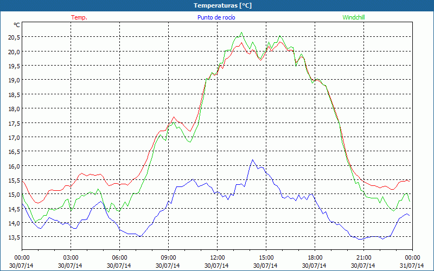Click the 15,5 y-axis value
The width and height of the screenshot is (434, 271).
[14, 180]
